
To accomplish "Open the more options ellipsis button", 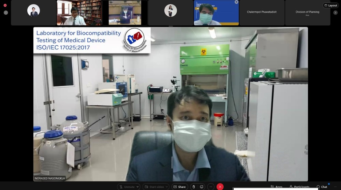I will pos(211,187).
